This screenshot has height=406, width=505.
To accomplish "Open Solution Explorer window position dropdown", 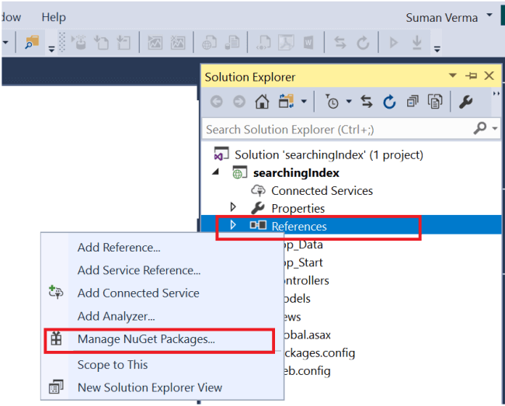I will click(452, 76).
